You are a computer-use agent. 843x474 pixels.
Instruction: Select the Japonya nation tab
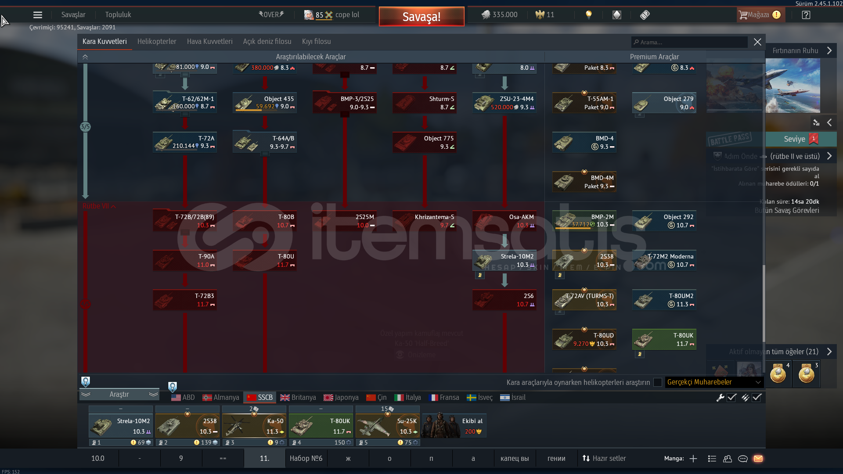(341, 398)
